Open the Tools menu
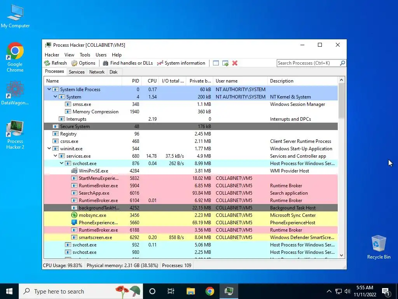Viewport: 398px width, 299px height. click(x=85, y=55)
